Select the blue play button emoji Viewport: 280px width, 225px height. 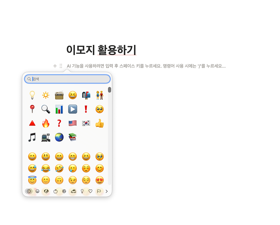coord(72,109)
